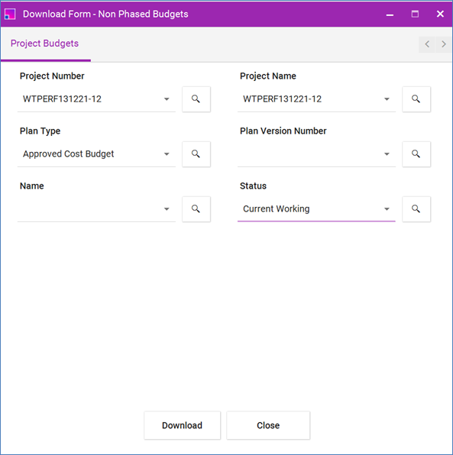The height and width of the screenshot is (455, 453).
Task: Expand the Plan Version Number dropdown
Action: [x=387, y=154]
